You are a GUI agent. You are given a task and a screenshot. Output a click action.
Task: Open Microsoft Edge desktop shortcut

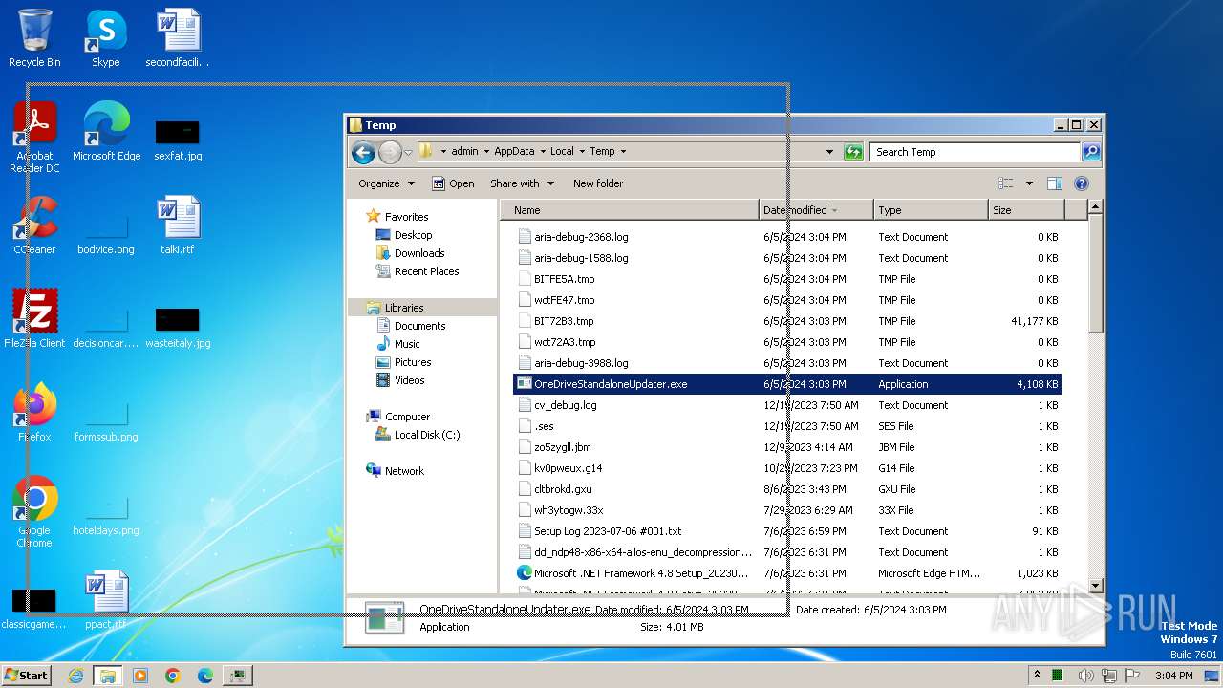click(106, 131)
